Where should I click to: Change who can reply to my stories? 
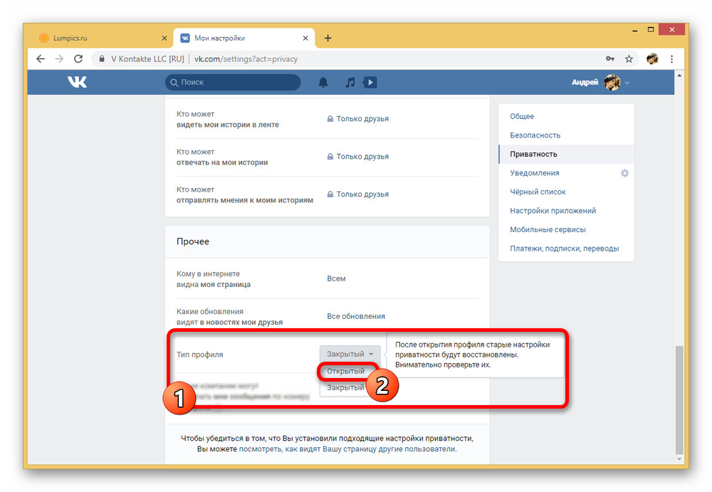click(x=358, y=156)
